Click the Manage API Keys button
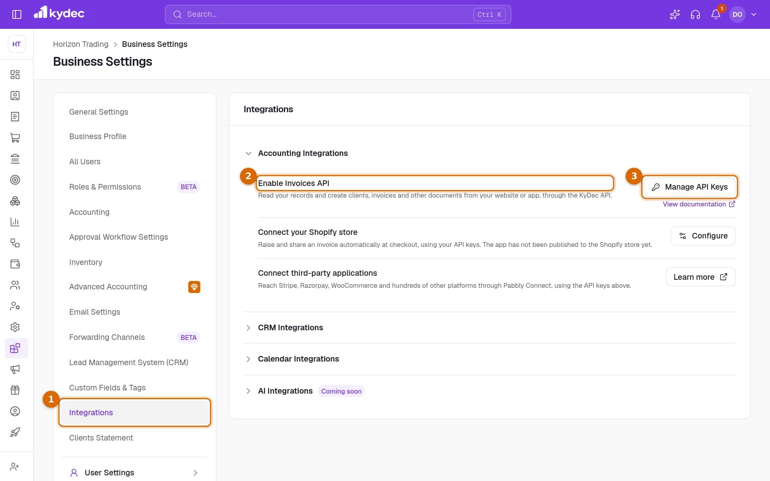 [690, 187]
